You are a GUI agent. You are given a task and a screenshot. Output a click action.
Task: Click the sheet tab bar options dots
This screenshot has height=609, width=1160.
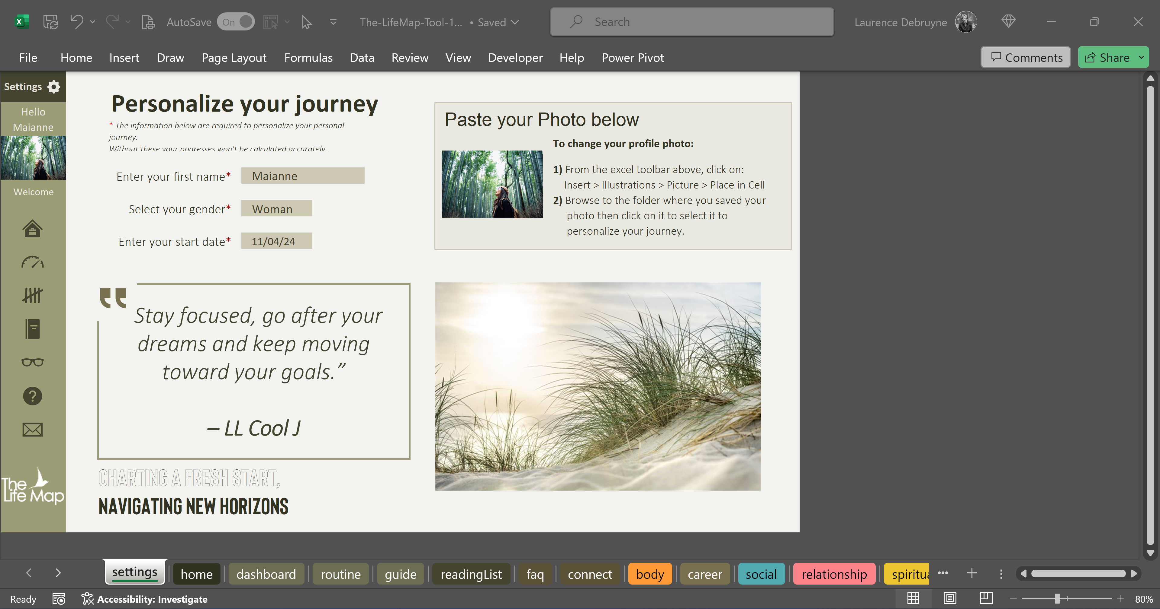pos(1001,573)
